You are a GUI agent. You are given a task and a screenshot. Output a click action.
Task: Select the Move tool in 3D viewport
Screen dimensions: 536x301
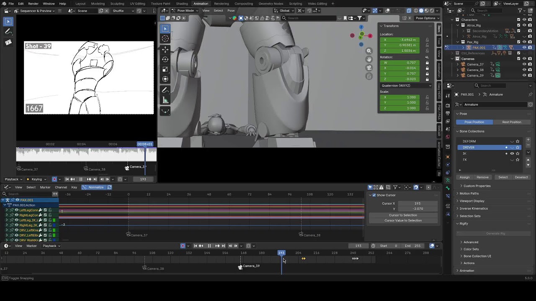pos(165,50)
